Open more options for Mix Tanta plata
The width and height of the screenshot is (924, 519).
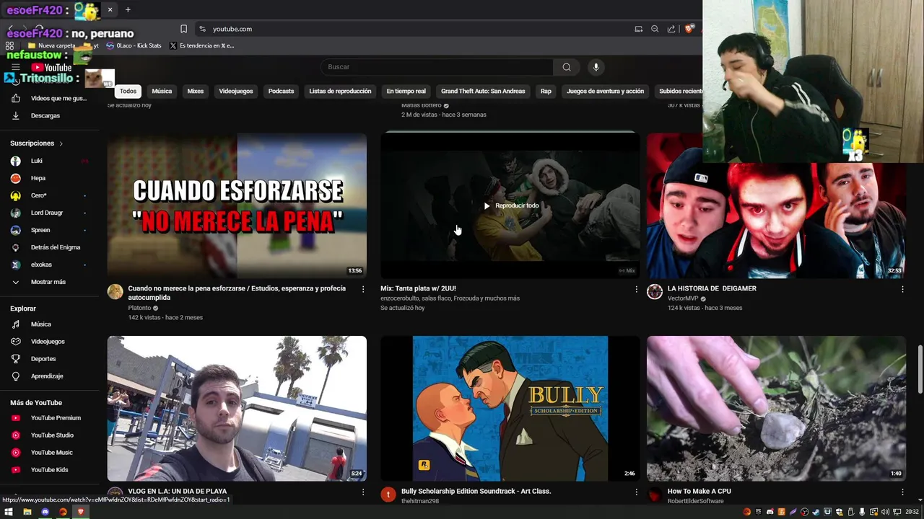click(x=636, y=289)
